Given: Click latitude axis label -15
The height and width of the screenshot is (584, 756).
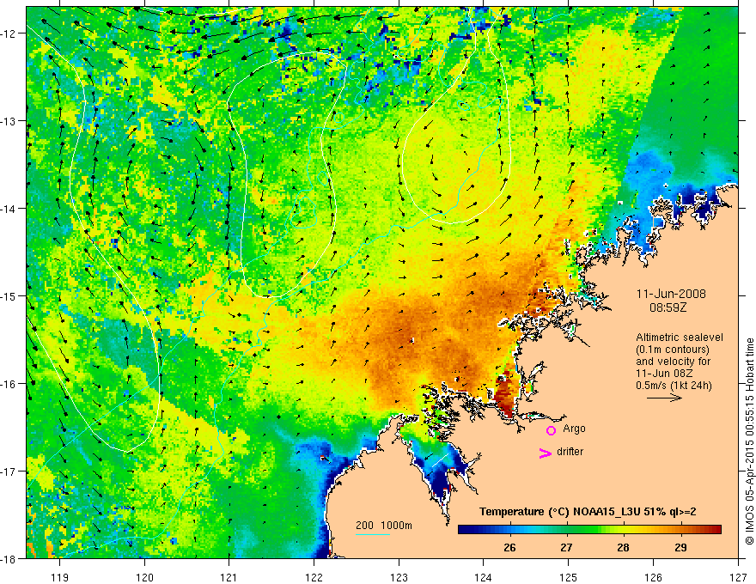Looking at the screenshot, I should coord(9,295).
